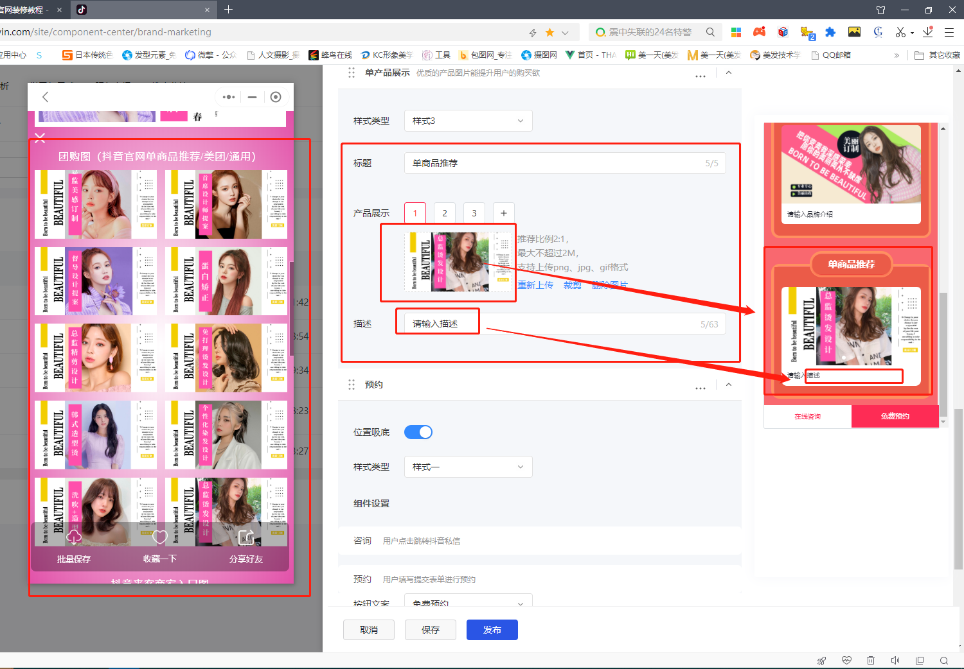
Task: Expand the bookmarks overflow chevron
Action: click(897, 55)
